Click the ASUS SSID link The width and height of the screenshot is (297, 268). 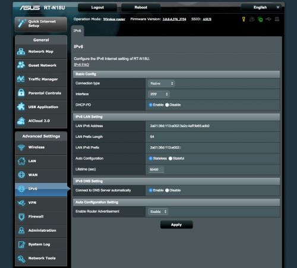click(x=207, y=19)
